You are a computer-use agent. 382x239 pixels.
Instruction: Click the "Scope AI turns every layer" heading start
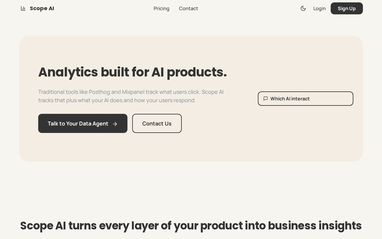tap(75, 226)
